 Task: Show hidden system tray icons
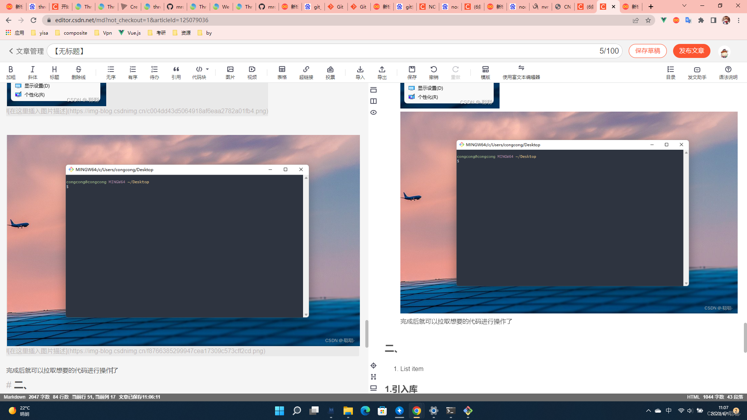[648, 411]
